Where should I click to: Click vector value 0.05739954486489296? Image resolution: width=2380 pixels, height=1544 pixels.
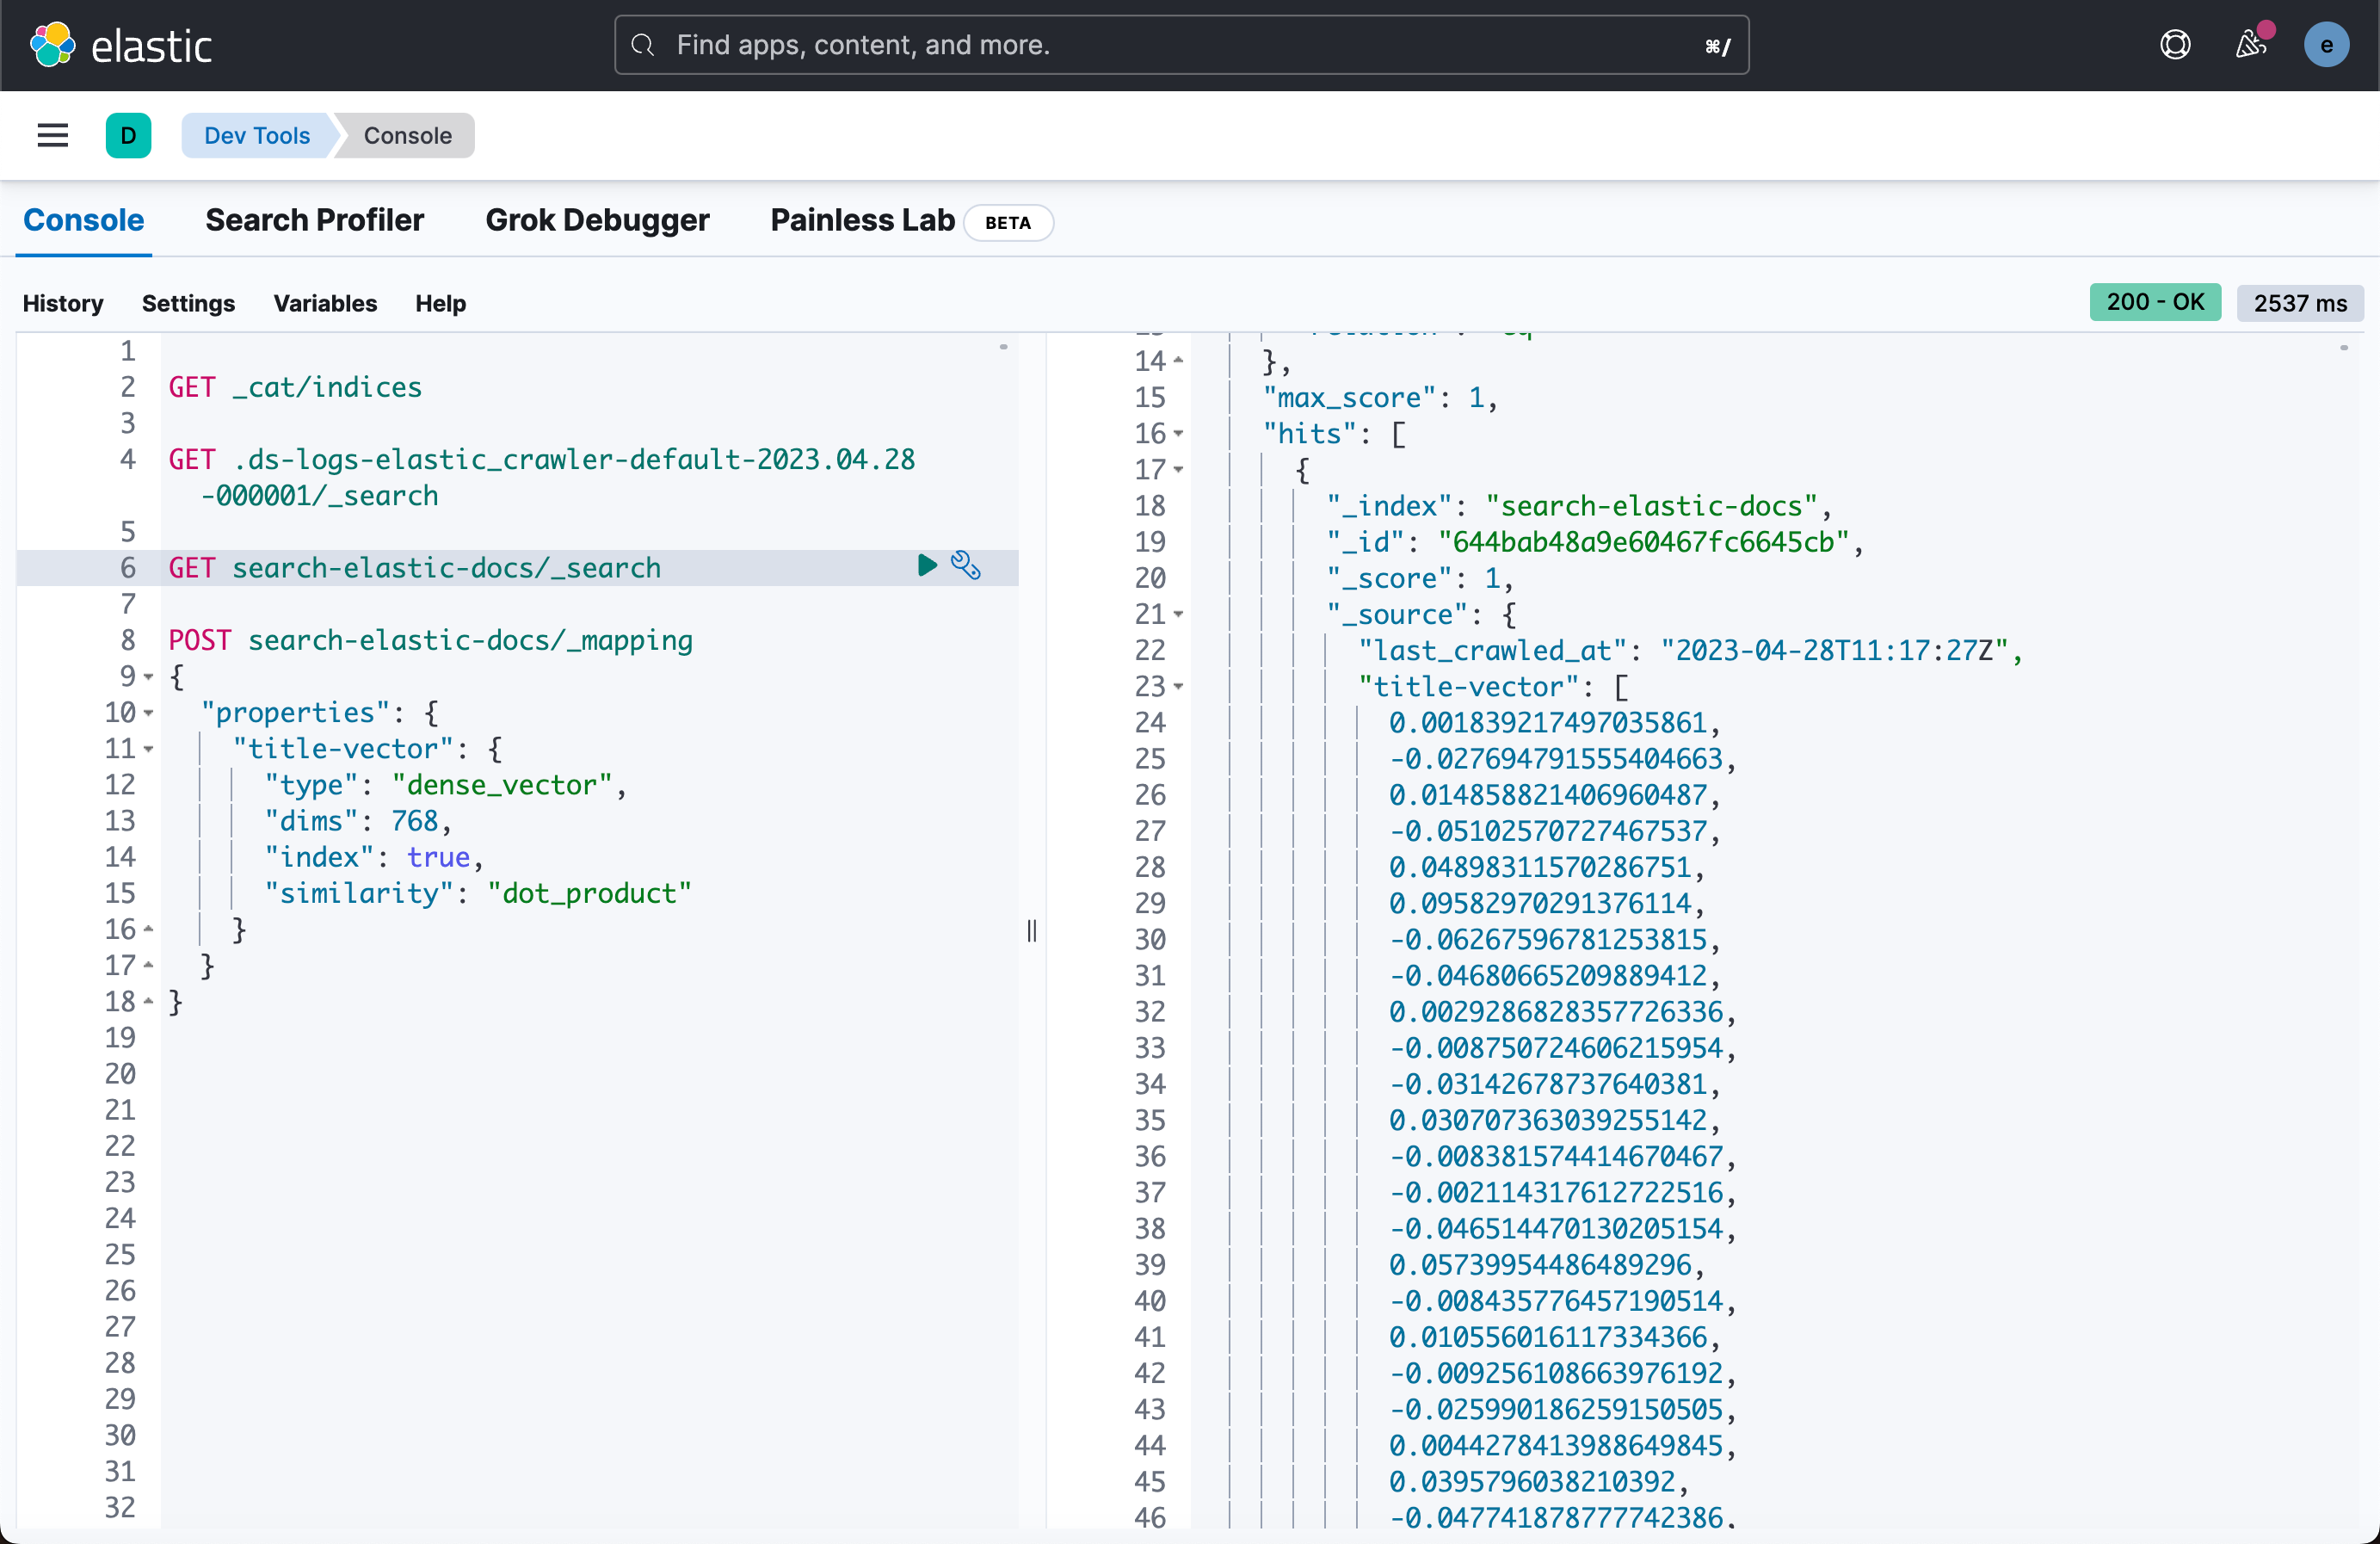1540,1264
